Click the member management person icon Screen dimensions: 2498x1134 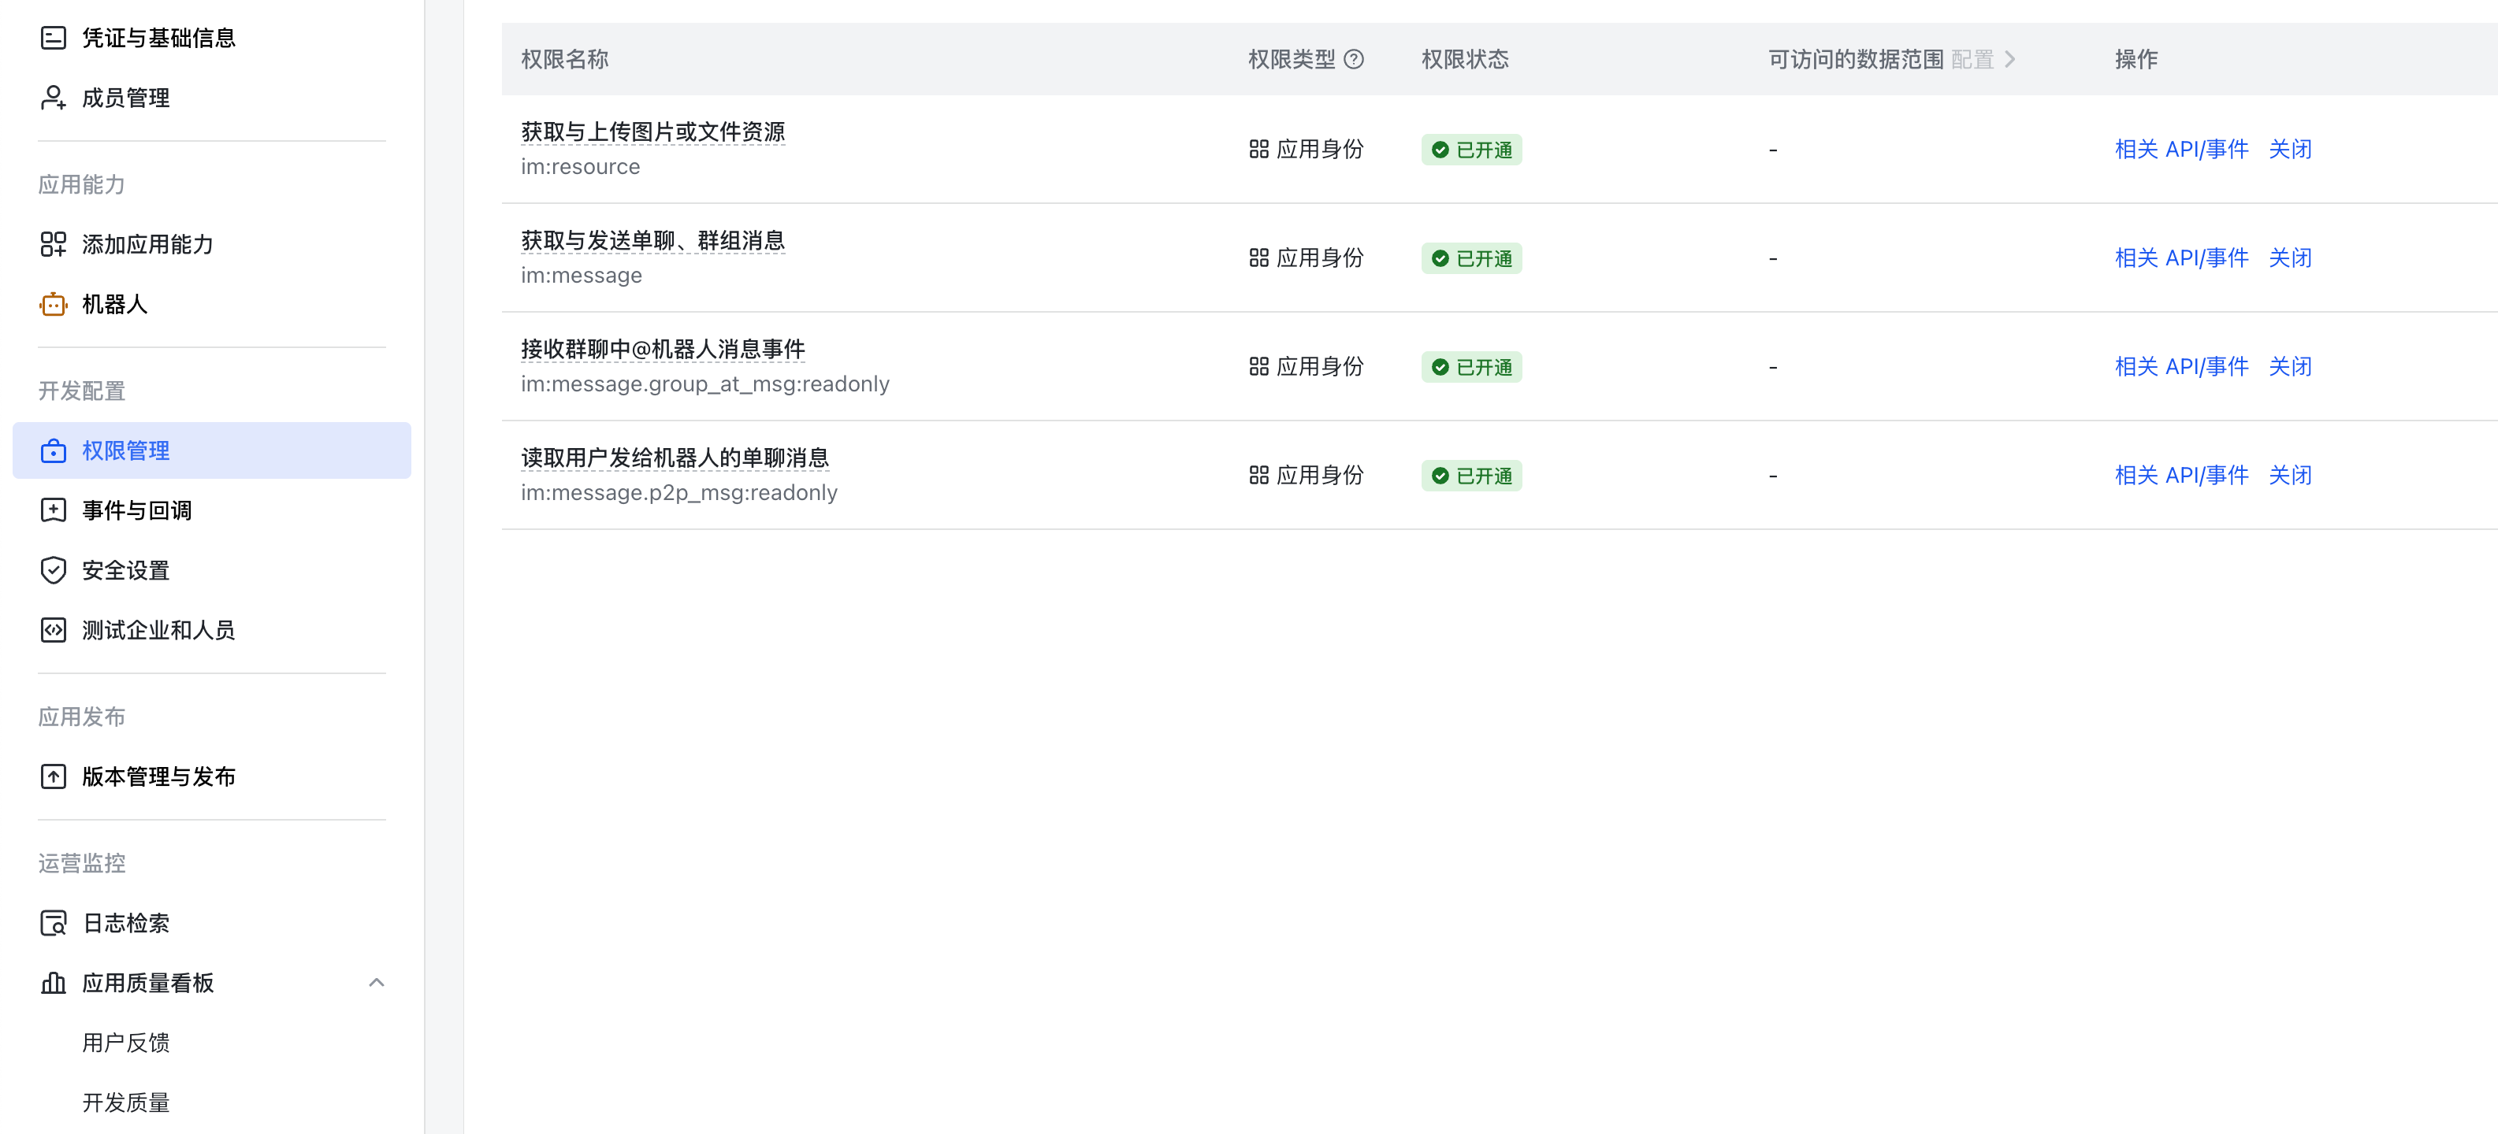[x=54, y=98]
